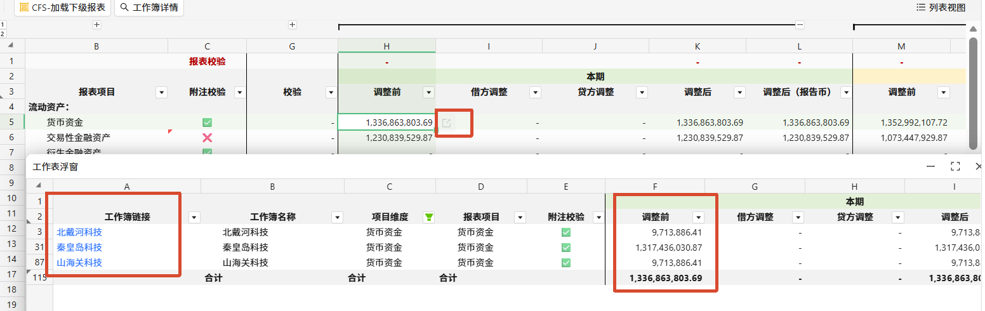
Task: Select column K header in main sheet
Action: [697, 46]
